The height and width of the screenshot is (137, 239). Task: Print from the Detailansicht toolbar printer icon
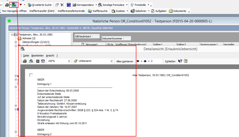click(x=25, y=61)
